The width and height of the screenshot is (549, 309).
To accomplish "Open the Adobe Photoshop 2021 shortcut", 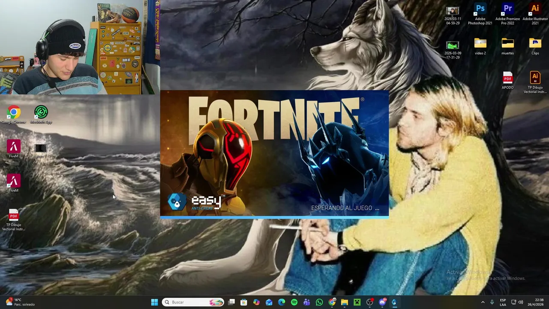I will pyautogui.click(x=480, y=14).
